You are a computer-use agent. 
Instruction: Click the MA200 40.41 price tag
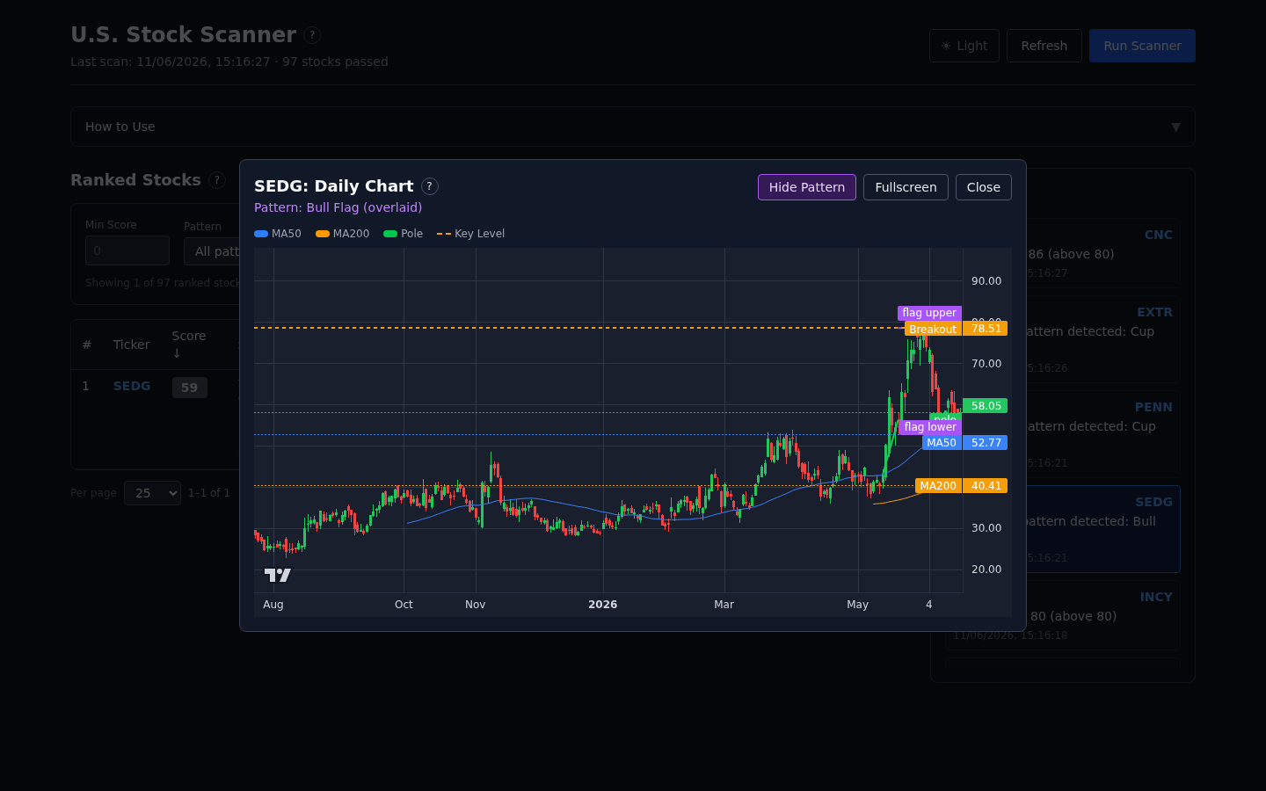(986, 486)
